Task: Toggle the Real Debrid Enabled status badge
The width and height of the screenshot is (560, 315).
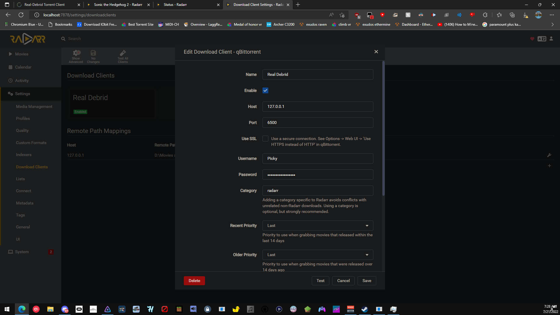Action: [x=80, y=112]
